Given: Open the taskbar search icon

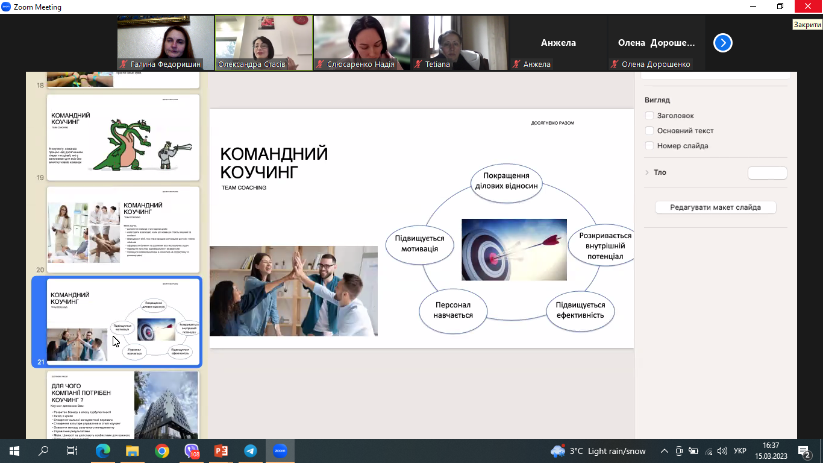Looking at the screenshot, I should pos(43,451).
